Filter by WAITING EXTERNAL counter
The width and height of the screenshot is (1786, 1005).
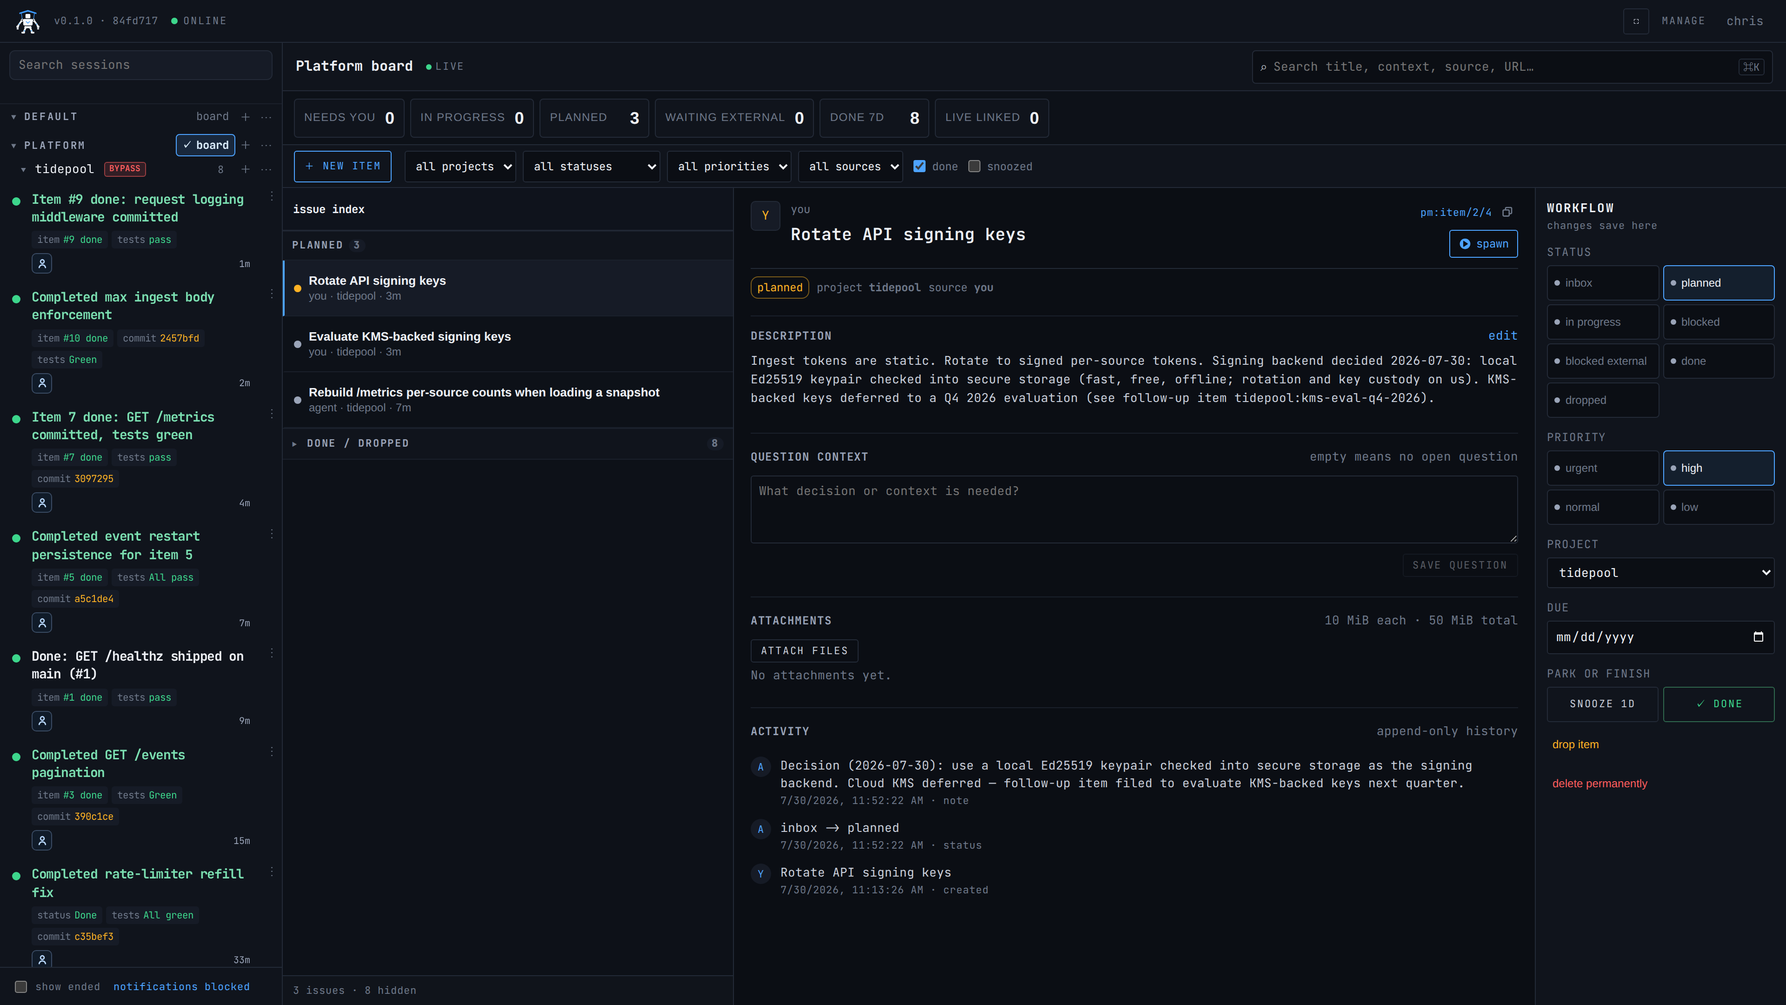coord(734,118)
